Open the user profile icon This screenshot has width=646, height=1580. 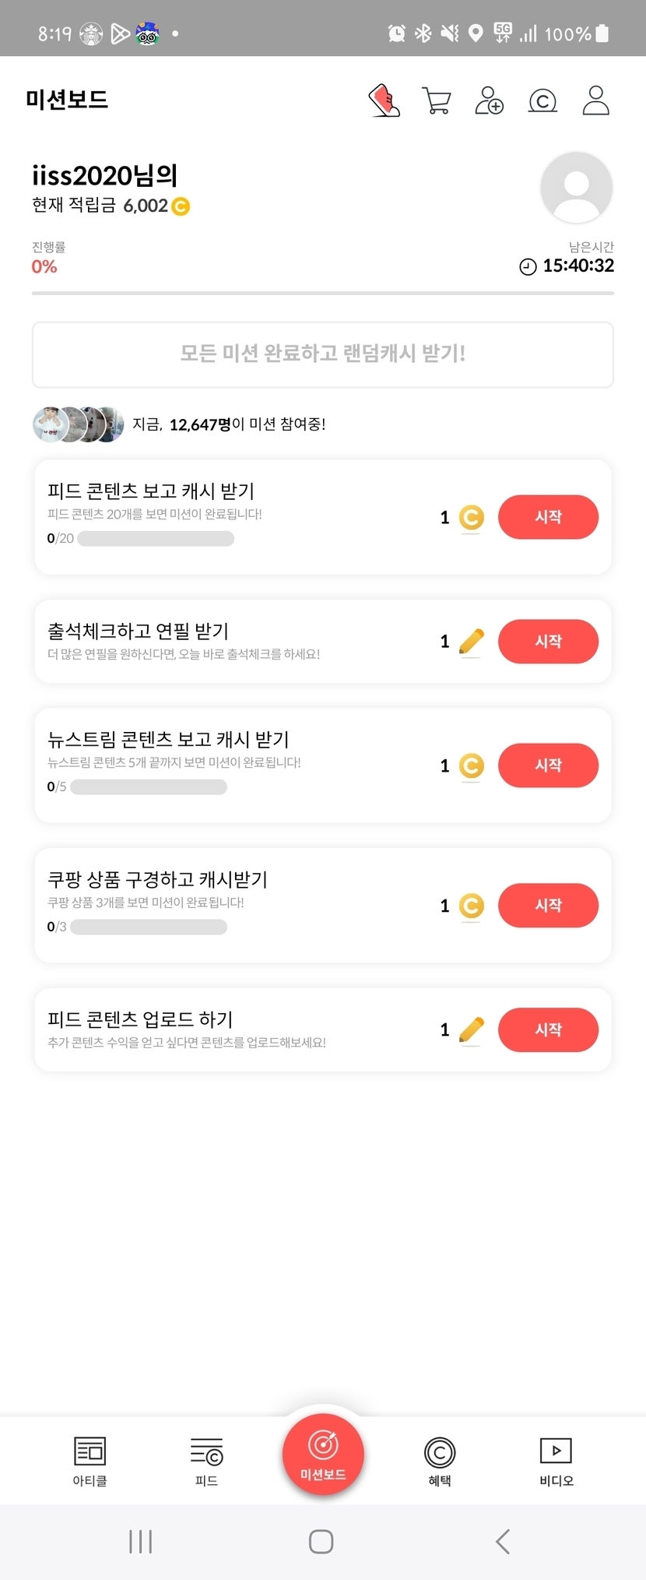click(595, 100)
